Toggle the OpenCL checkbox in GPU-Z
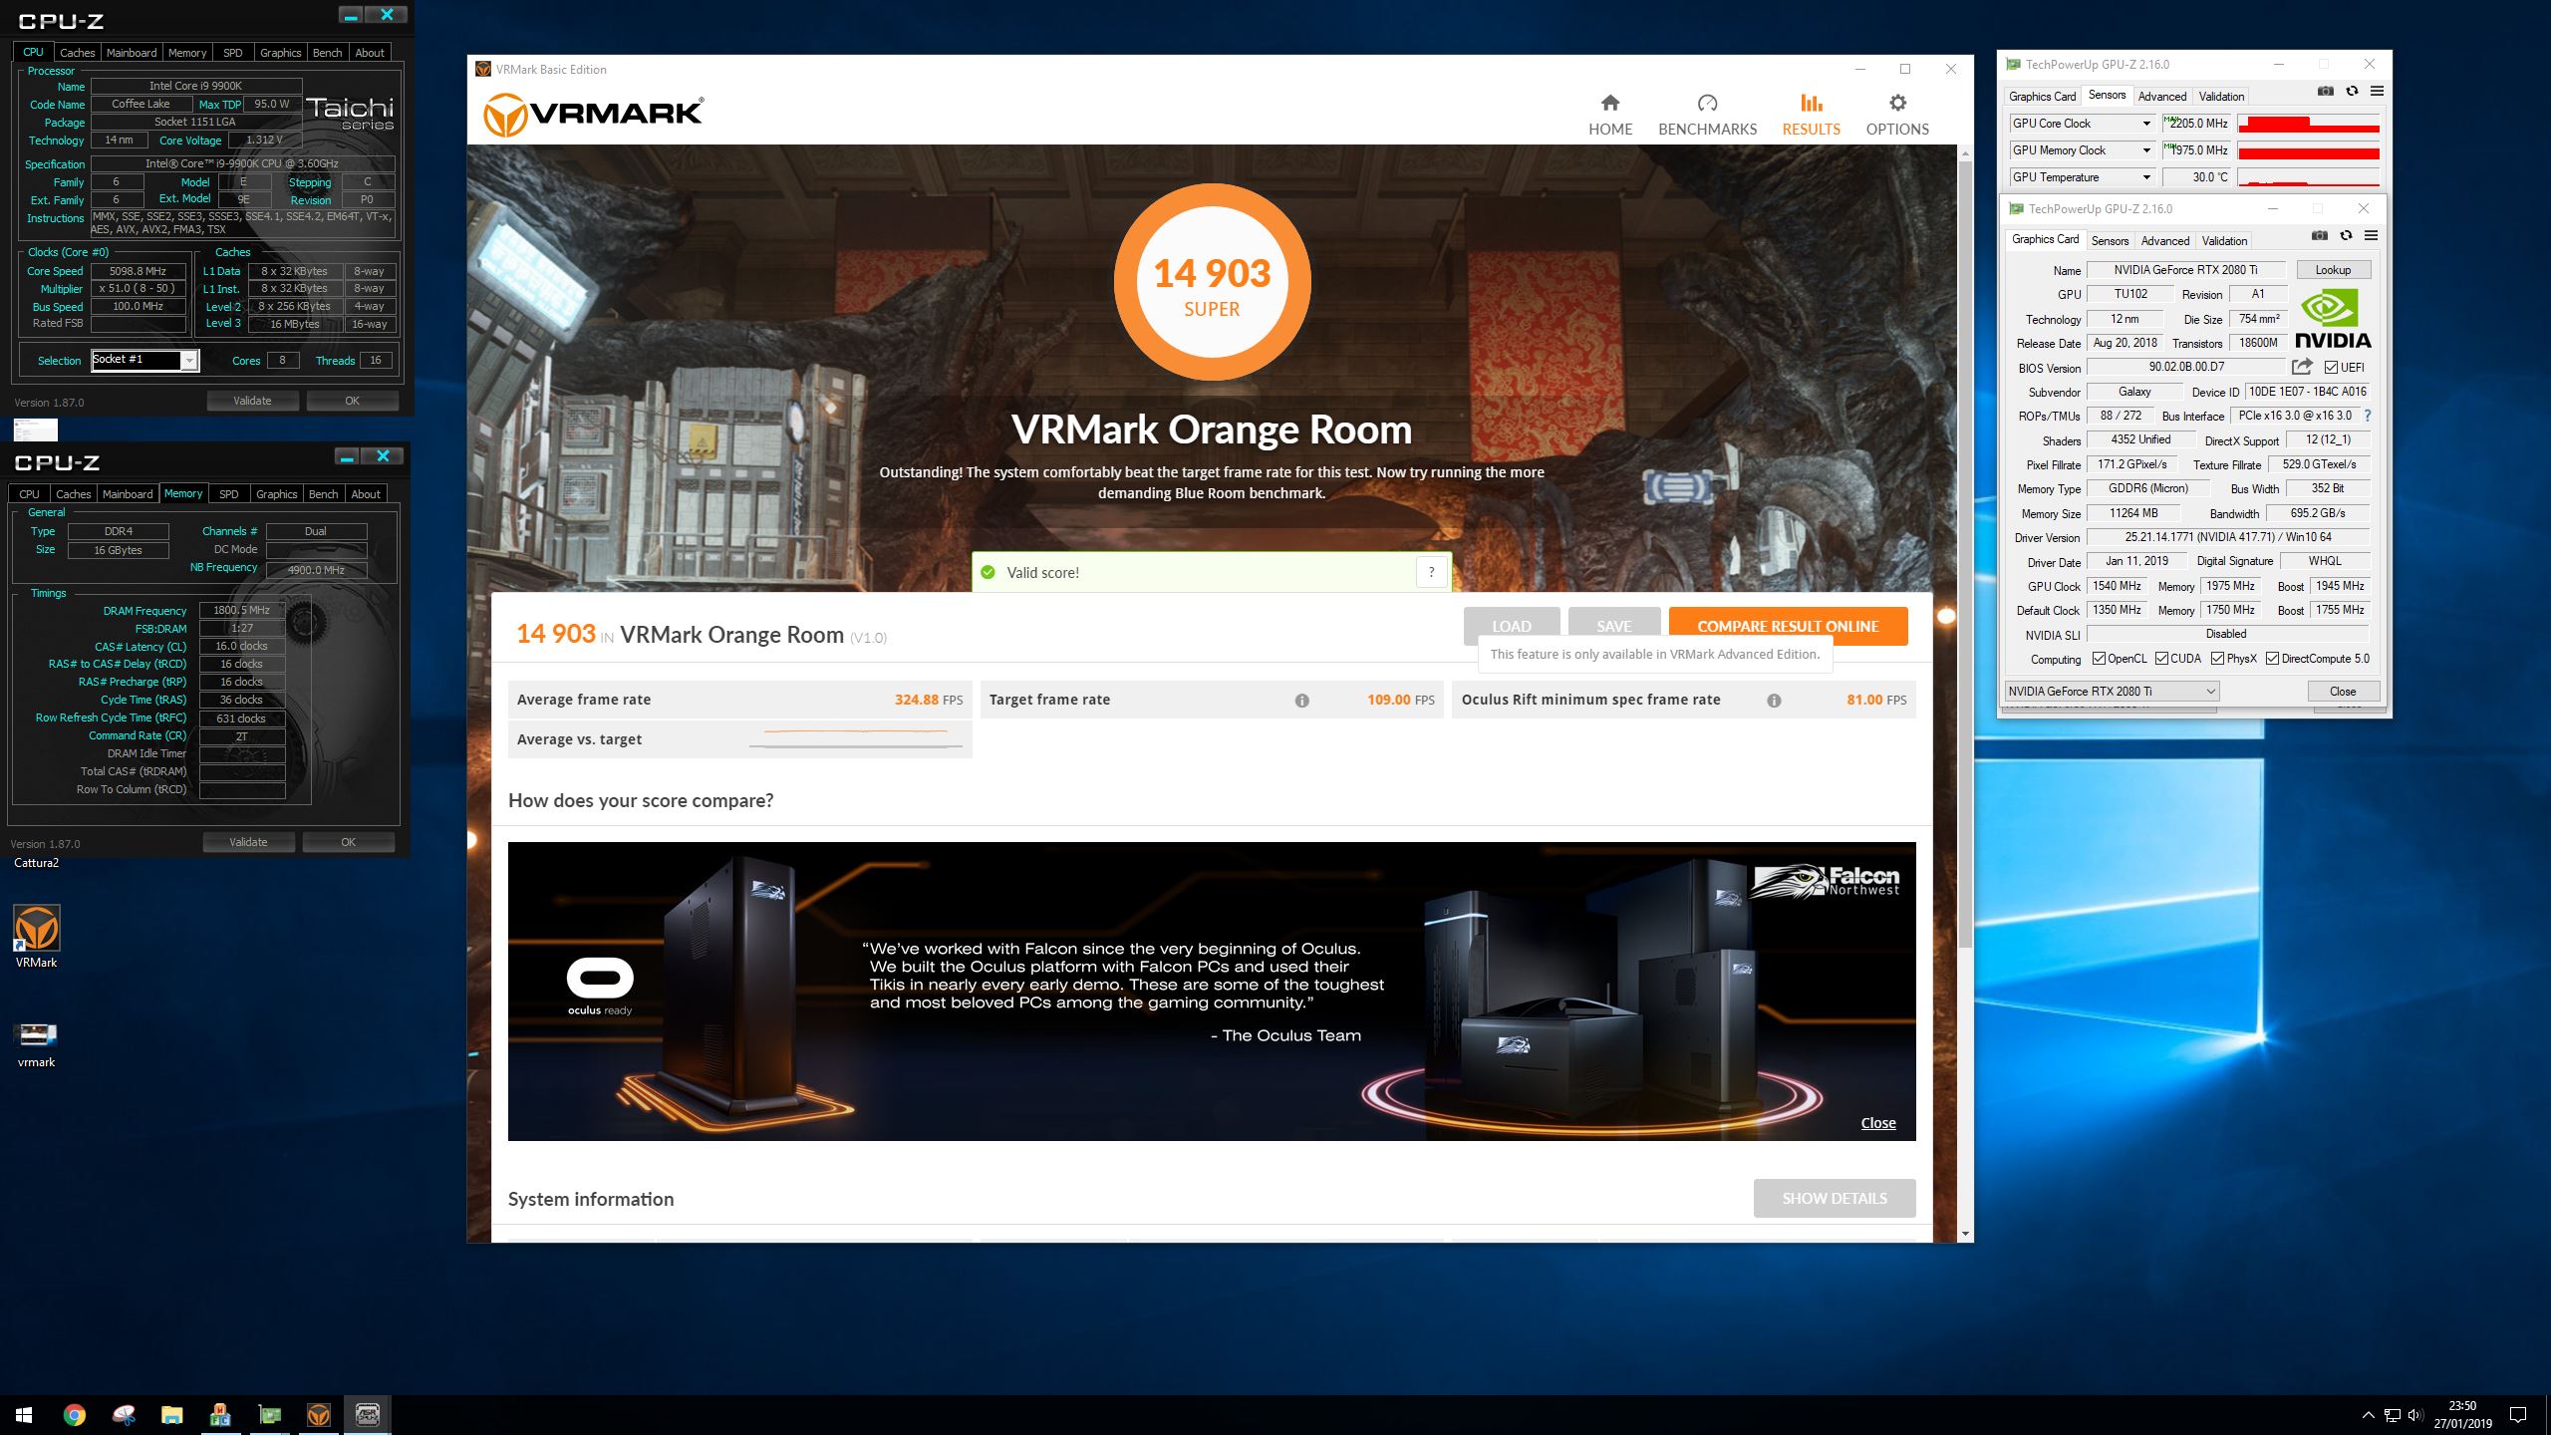 (2099, 659)
